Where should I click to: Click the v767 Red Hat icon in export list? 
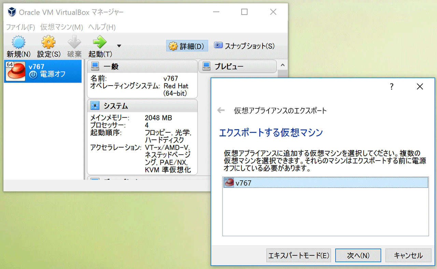click(228, 182)
